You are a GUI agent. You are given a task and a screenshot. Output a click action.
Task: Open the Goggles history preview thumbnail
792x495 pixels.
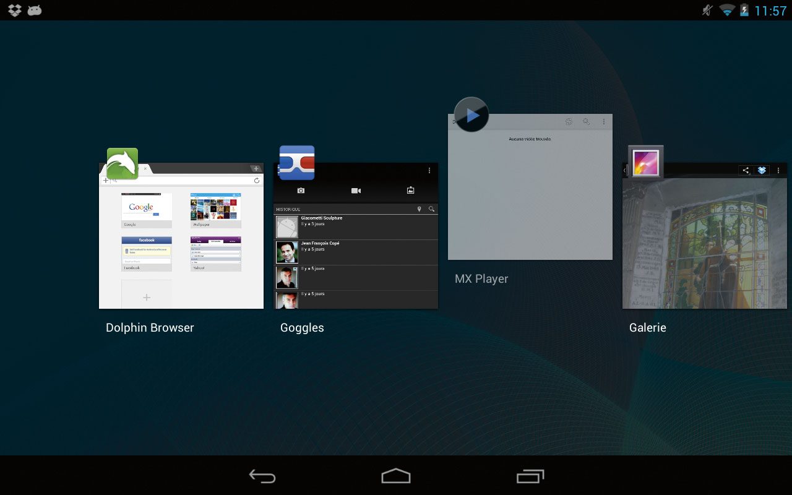(x=356, y=247)
